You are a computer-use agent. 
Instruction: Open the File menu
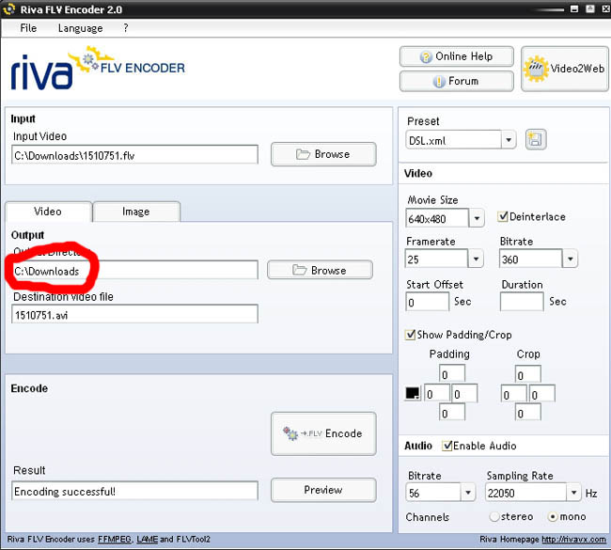[x=28, y=28]
